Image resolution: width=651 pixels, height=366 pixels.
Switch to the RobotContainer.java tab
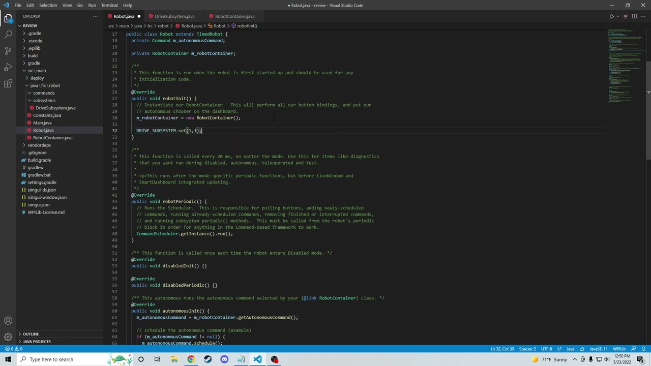(x=234, y=16)
